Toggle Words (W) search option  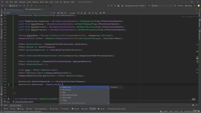62,13
